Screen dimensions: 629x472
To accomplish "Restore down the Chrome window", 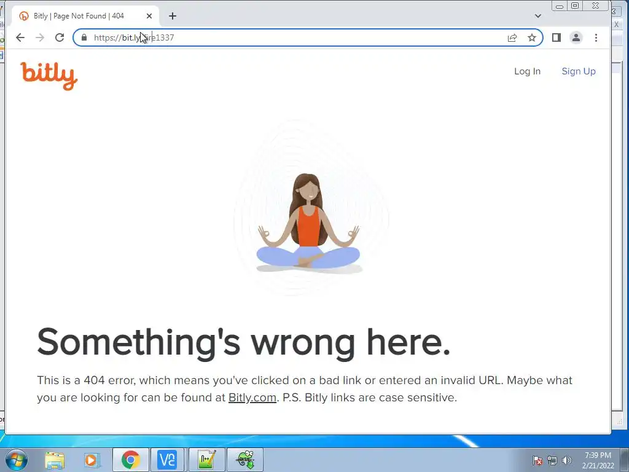I will coord(575,6).
